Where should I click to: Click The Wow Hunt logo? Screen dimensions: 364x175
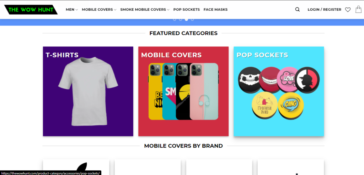(x=31, y=10)
